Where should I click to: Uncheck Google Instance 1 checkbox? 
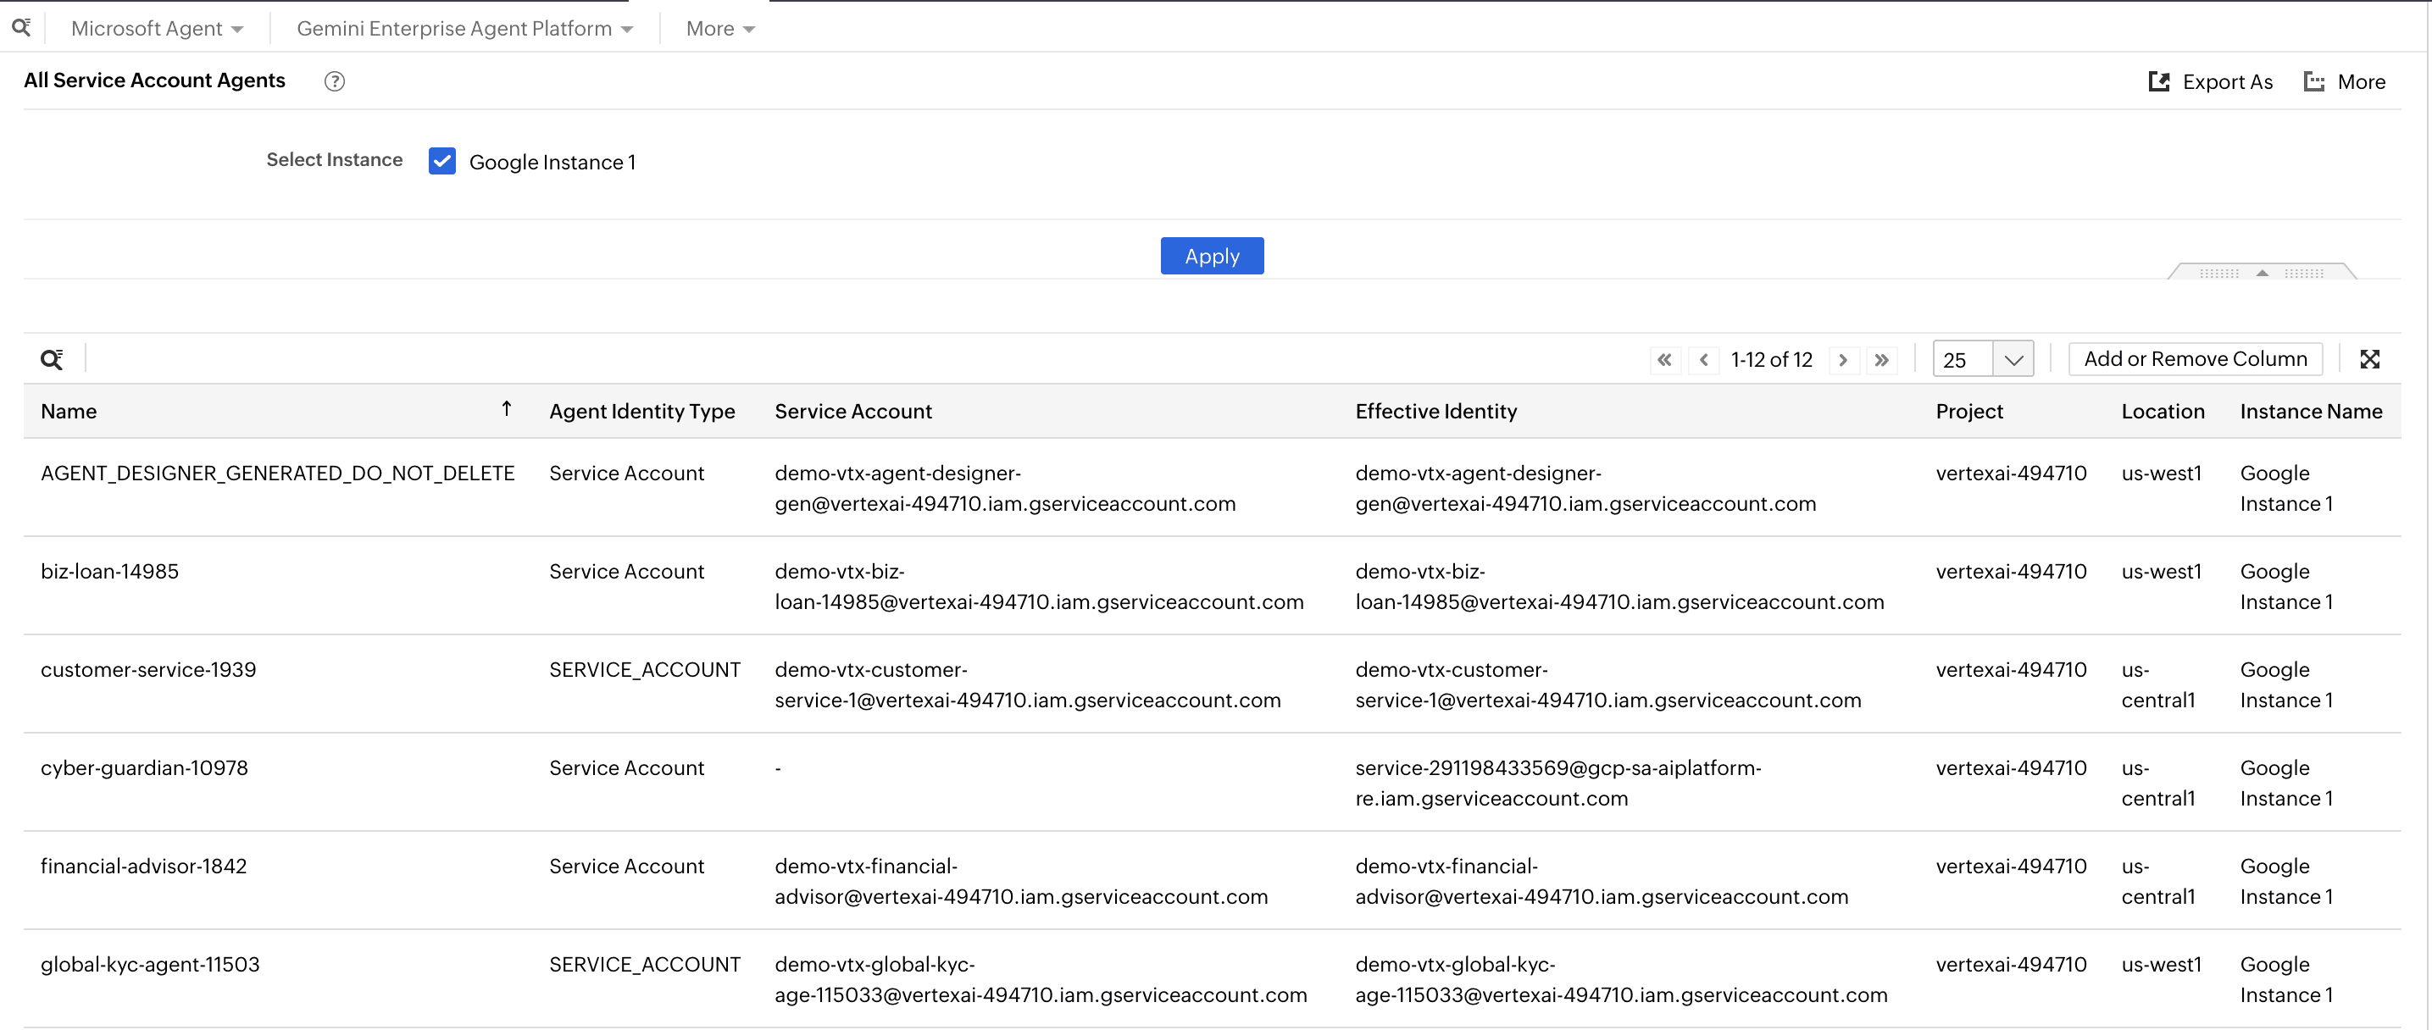(441, 160)
